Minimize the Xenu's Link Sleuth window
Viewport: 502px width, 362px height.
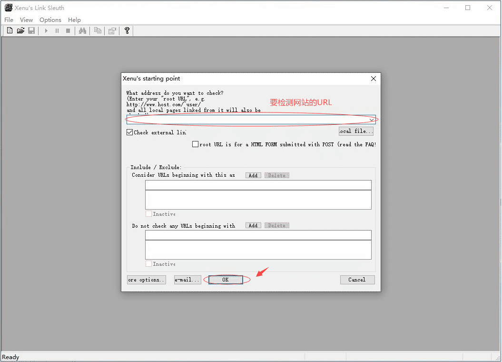pyautogui.click(x=446, y=8)
